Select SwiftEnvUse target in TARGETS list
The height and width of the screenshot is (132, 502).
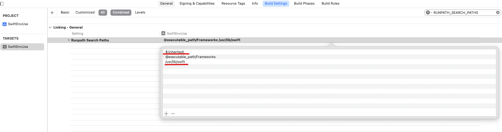click(18, 47)
